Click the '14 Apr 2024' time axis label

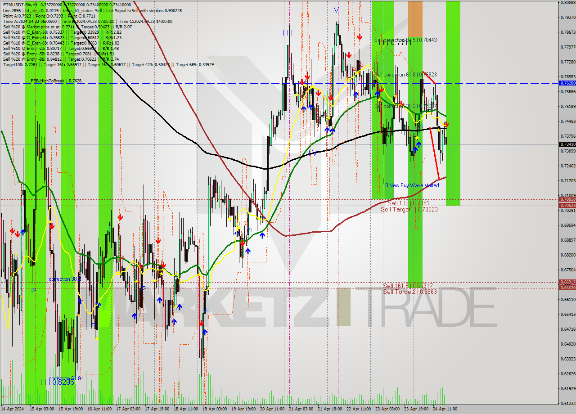click(12, 409)
